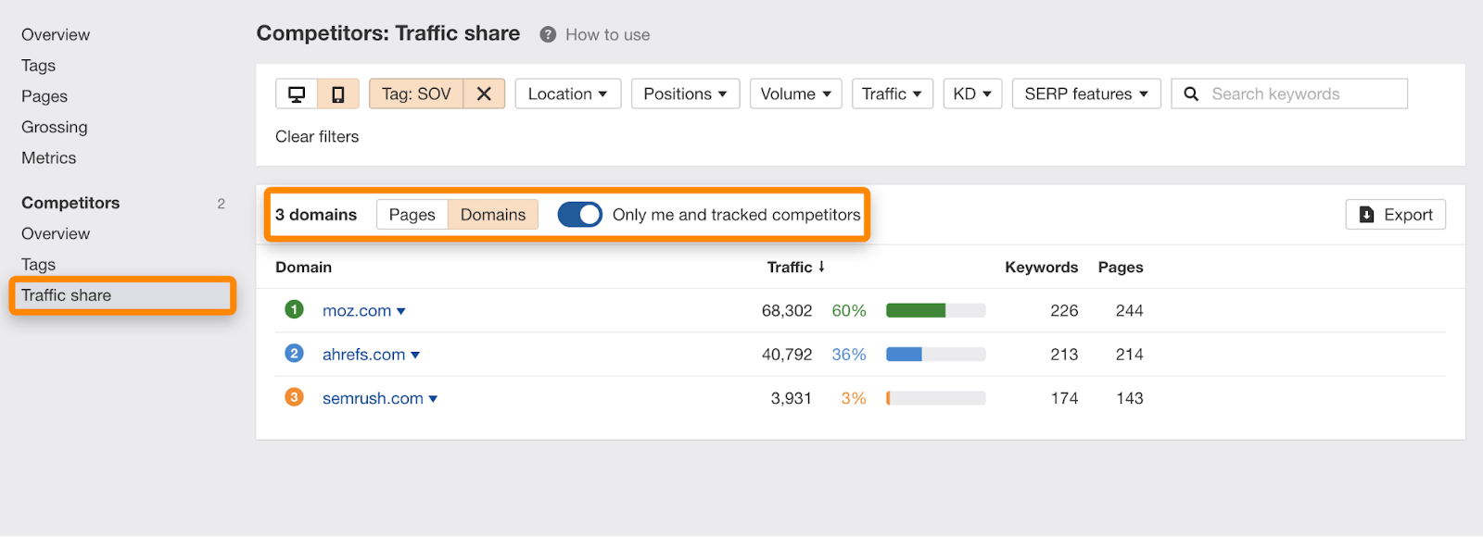The width and height of the screenshot is (1483, 537).
Task: Open Overview at top of sidebar
Action: click(x=56, y=34)
